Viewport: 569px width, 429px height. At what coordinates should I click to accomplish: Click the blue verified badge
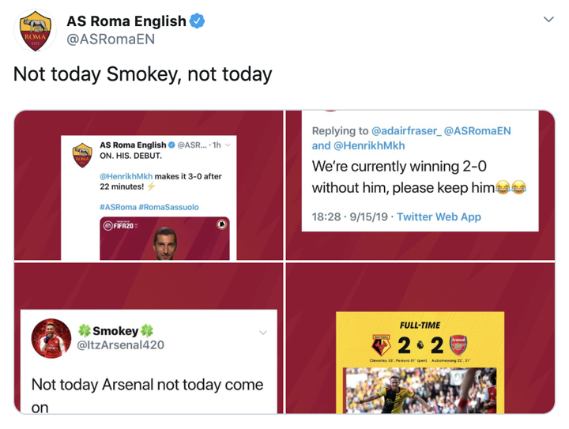198,21
